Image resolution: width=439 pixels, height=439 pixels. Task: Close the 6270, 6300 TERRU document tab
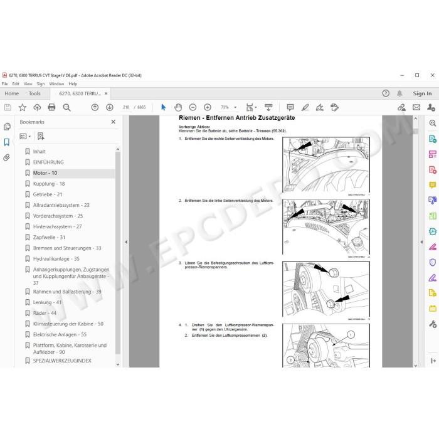[x=106, y=93]
